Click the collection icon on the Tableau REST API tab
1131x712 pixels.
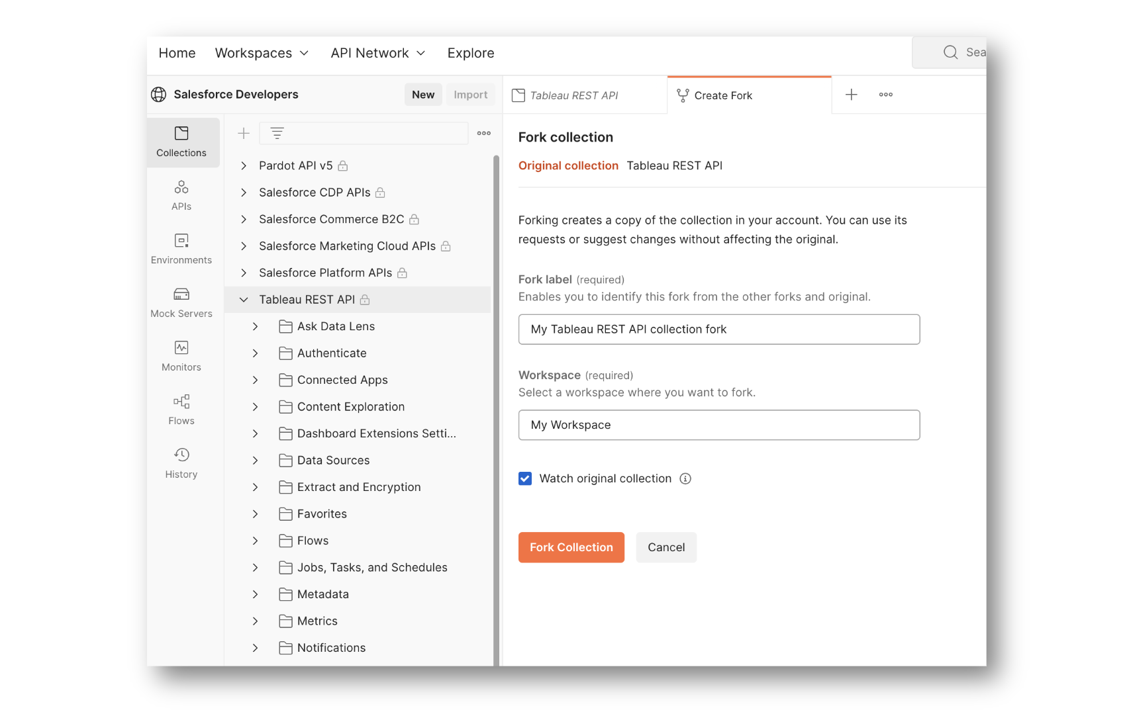click(518, 95)
